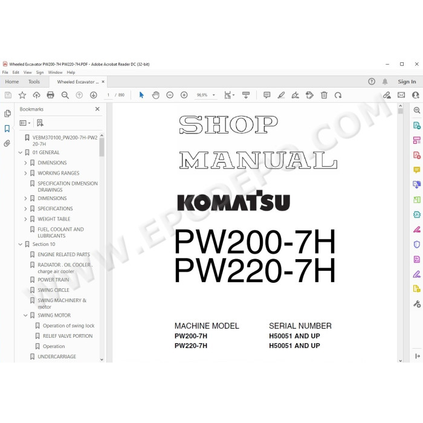This screenshot has height=423, width=423.
Task: Collapse the SWING MOTOR bookmark
Action: point(25,315)
